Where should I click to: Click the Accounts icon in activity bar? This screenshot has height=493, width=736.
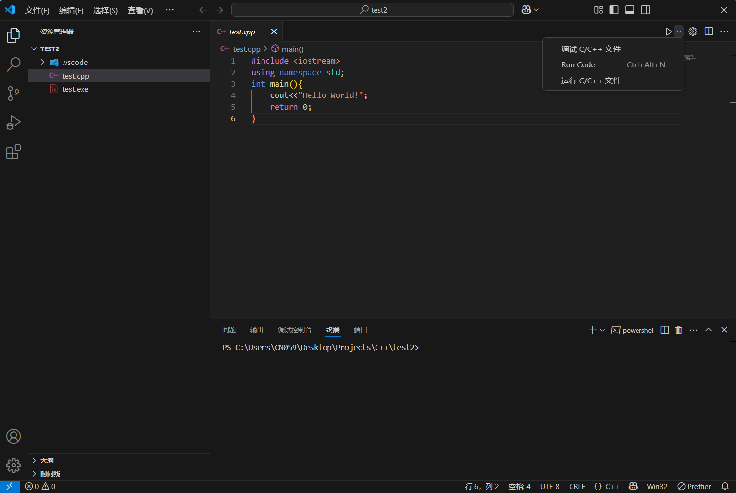(x=14, y=436)
